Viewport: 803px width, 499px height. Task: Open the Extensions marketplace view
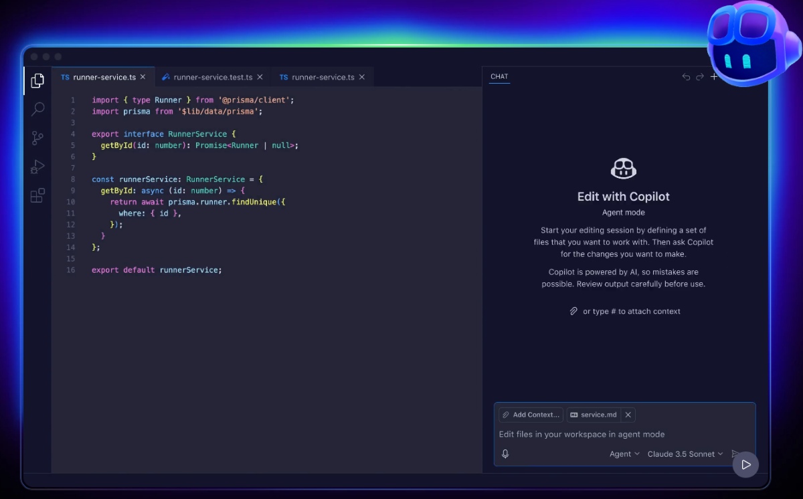37,195
